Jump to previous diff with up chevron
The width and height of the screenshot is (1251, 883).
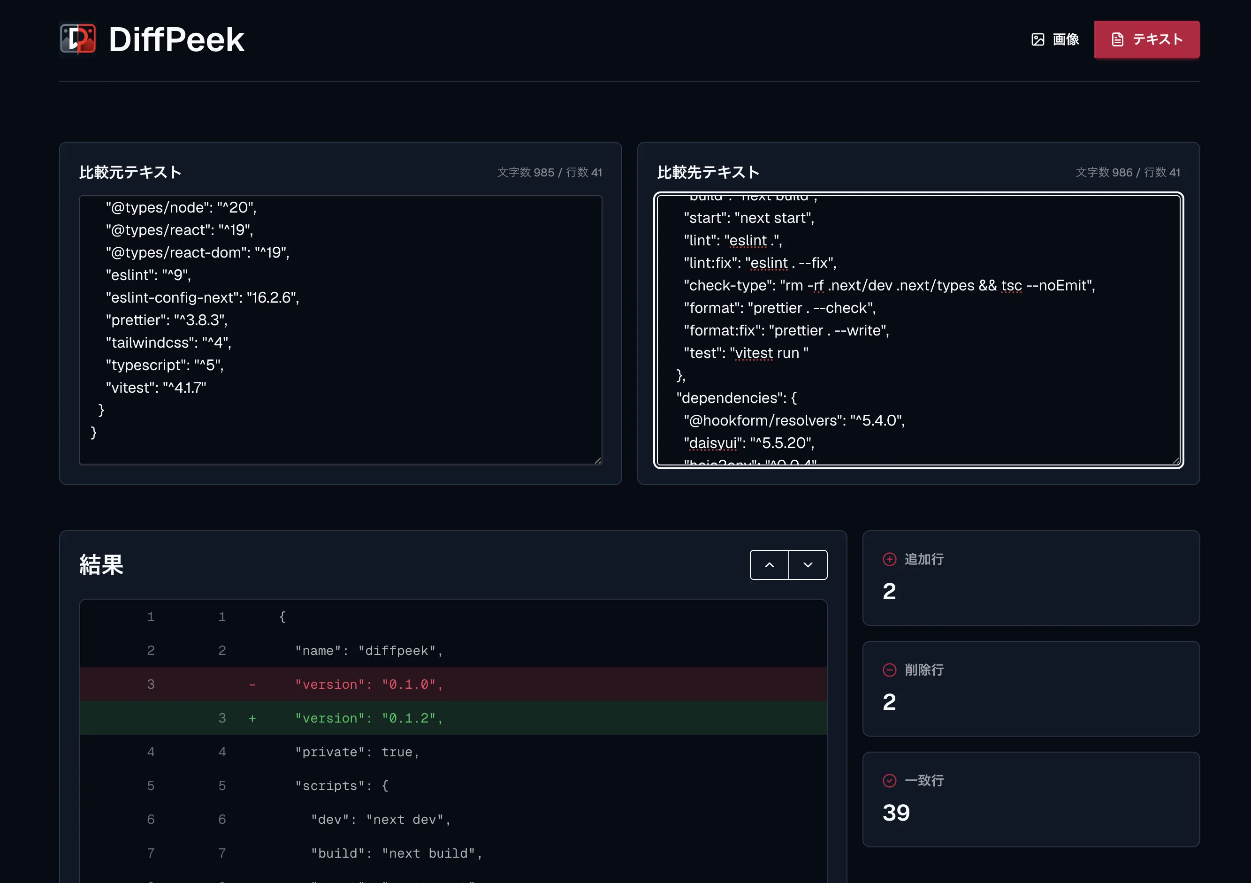point(770,565)
